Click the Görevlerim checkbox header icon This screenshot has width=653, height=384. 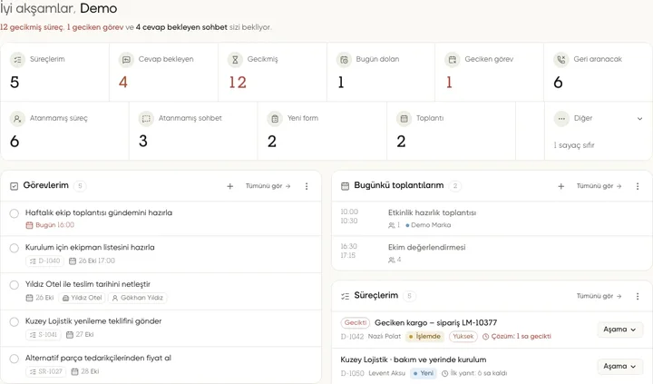(15, 186)
